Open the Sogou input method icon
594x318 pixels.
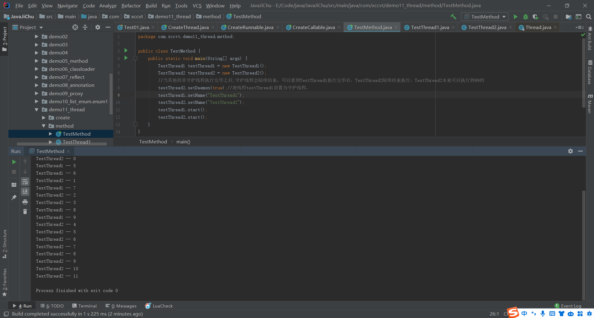tap(513, 312)
